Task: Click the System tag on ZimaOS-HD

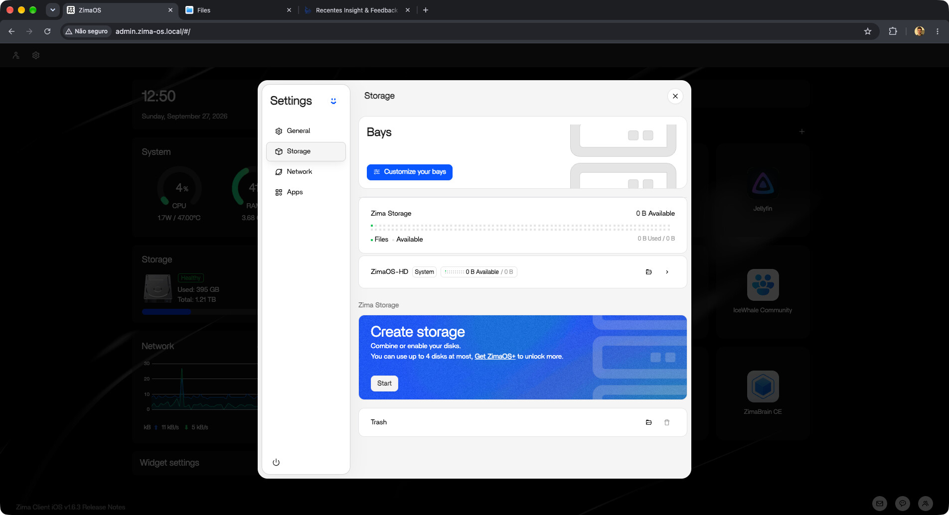Action: point(424,272)
